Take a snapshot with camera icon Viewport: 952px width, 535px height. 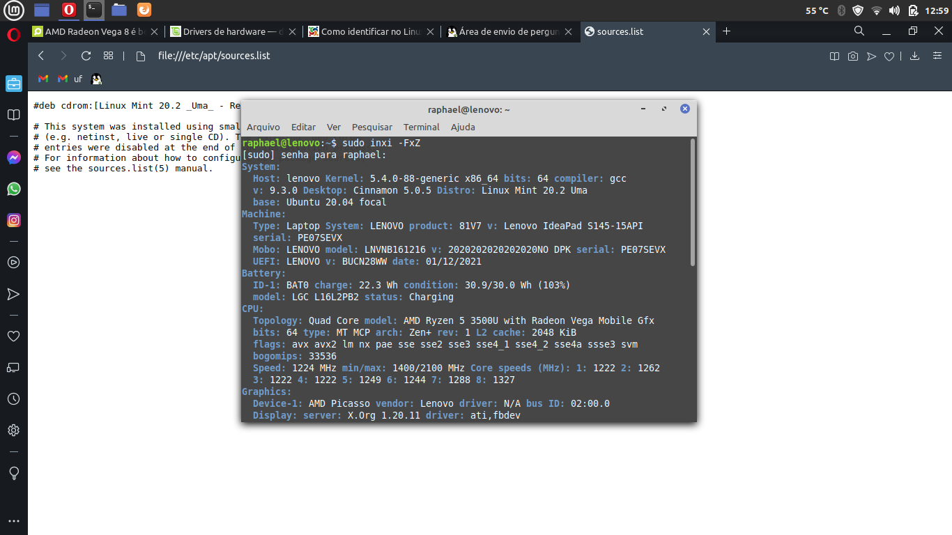(852, 56)
